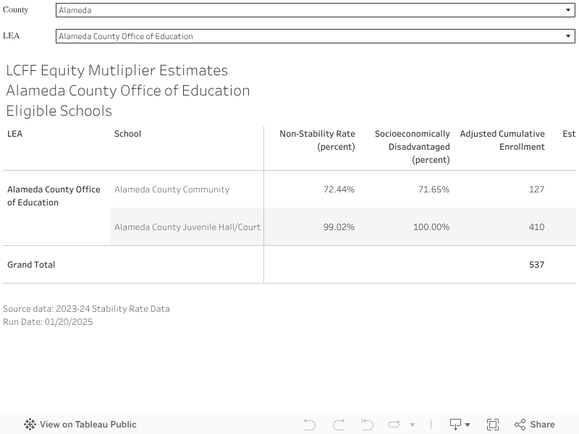This screenshot has width=579, height=434.
Task: Click the Share button label
Action: (x=542, y=425)
